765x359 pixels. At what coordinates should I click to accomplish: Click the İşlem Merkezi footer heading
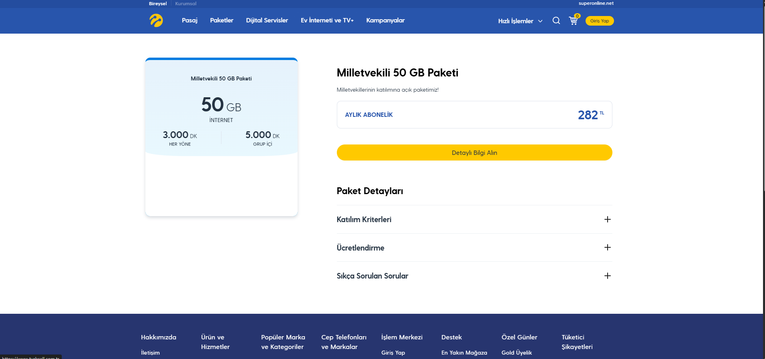pyautogui.click(x=402, y=337)
